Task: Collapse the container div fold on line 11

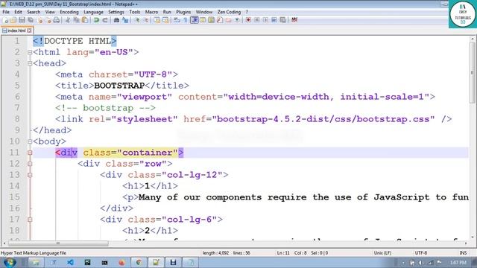Action: [30, 153]
